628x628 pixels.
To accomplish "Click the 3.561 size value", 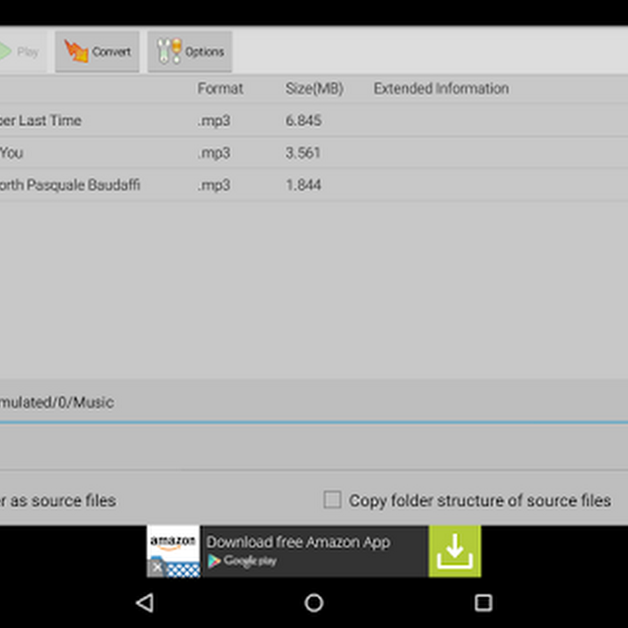I will (303, 153).
